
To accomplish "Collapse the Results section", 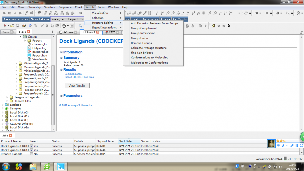I will [x=61, y=70].
